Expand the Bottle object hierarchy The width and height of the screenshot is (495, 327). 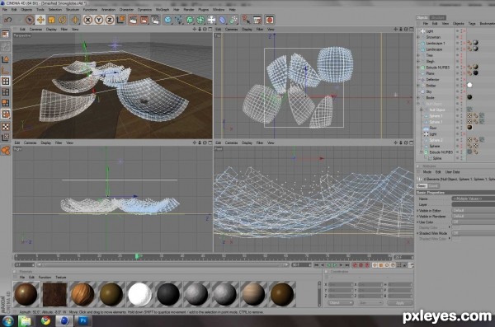click(419, 98)
